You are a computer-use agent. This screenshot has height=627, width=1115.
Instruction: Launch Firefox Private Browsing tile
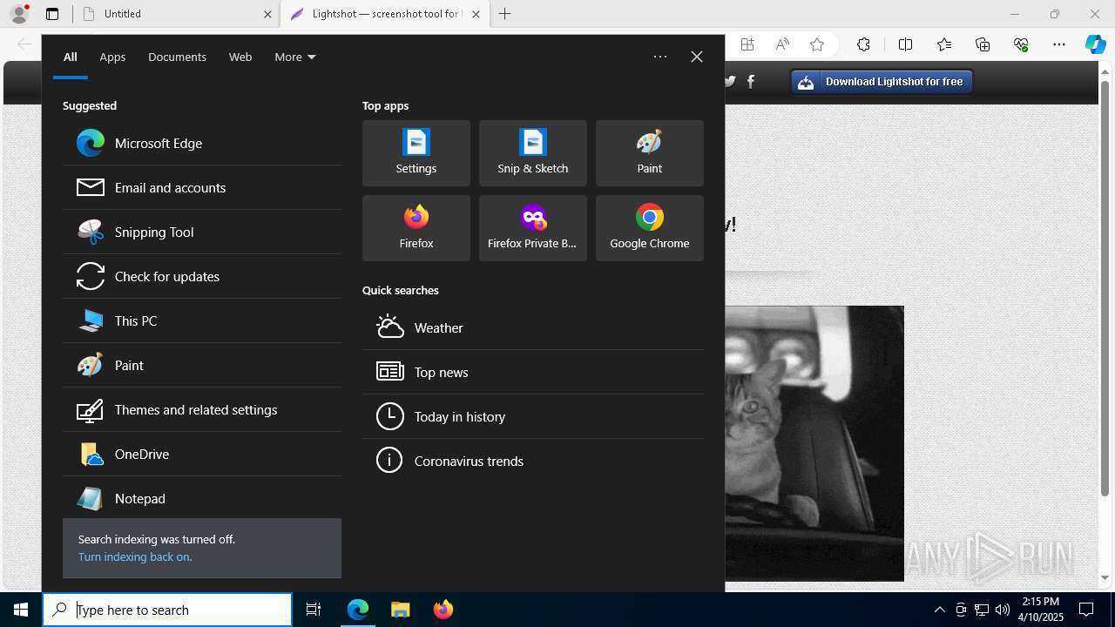coord(533,228)
